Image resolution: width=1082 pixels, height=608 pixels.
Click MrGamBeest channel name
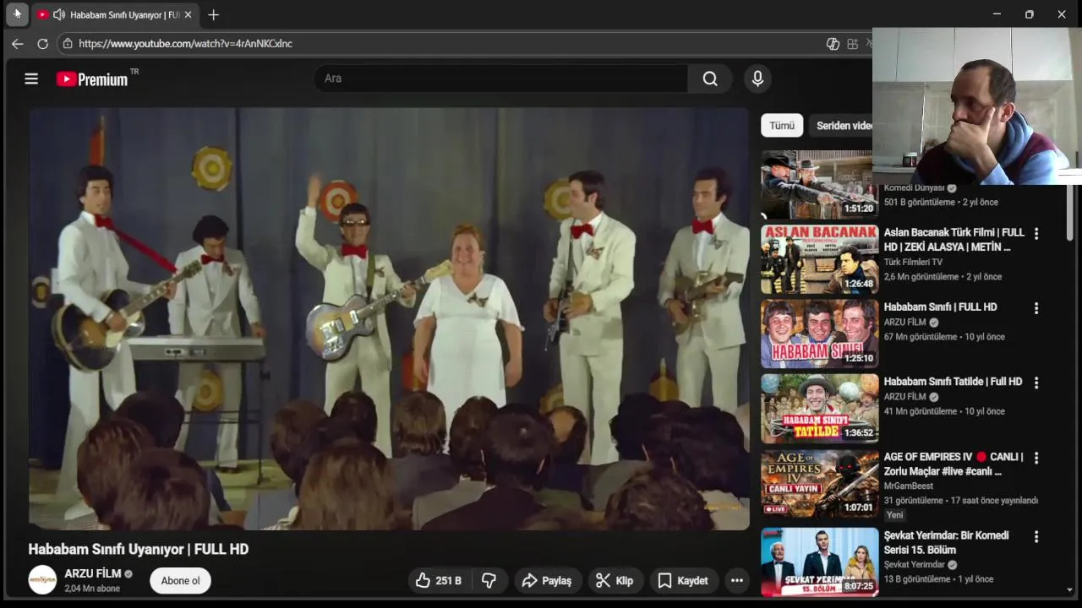tap(910, 486)
